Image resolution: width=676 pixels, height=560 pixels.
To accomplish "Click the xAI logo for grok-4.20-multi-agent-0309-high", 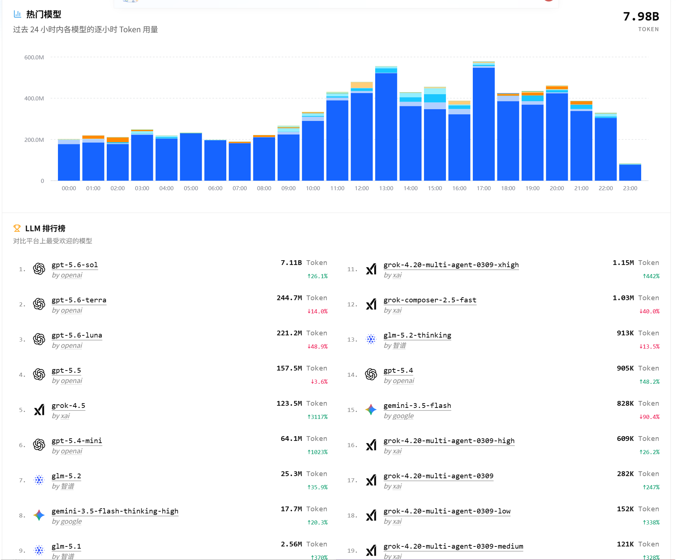I will [371, 445].
